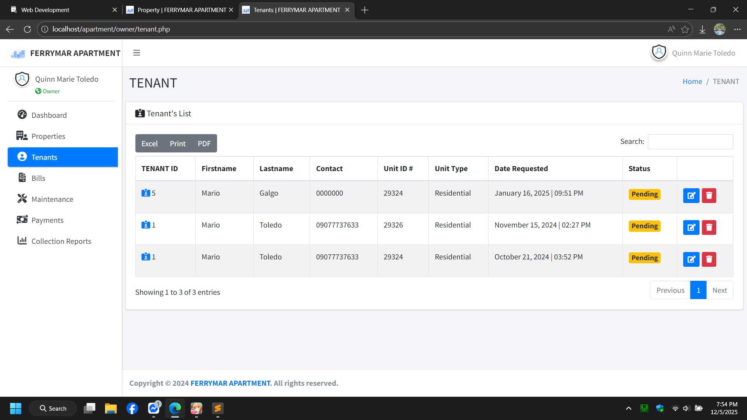The height and width of the screenshot is (420, 747).
Task: Open Facebook from the Windows taskbar
Action: 132,408
